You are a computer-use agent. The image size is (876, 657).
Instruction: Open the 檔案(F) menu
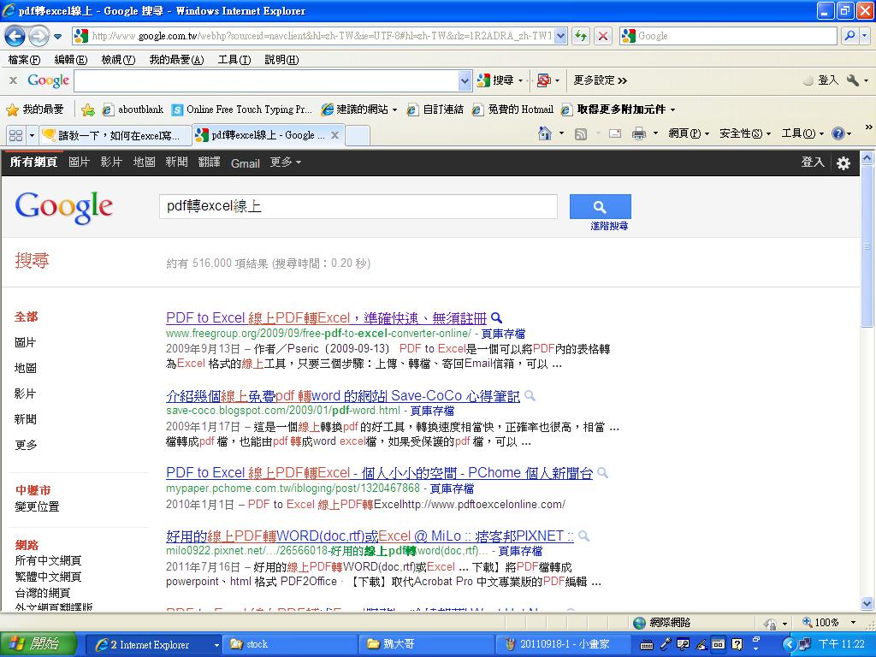click(x=24, y=60)
